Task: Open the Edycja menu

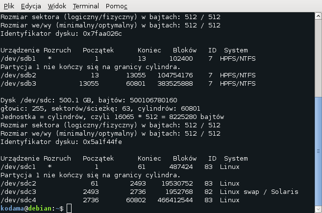Action: [x=31, y=6]
